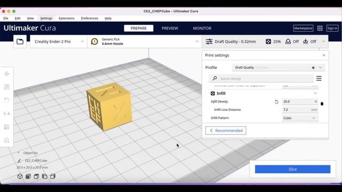Go back to Recommended settings
The height and width of the screenshot is (192, 342).
point(226,131)
